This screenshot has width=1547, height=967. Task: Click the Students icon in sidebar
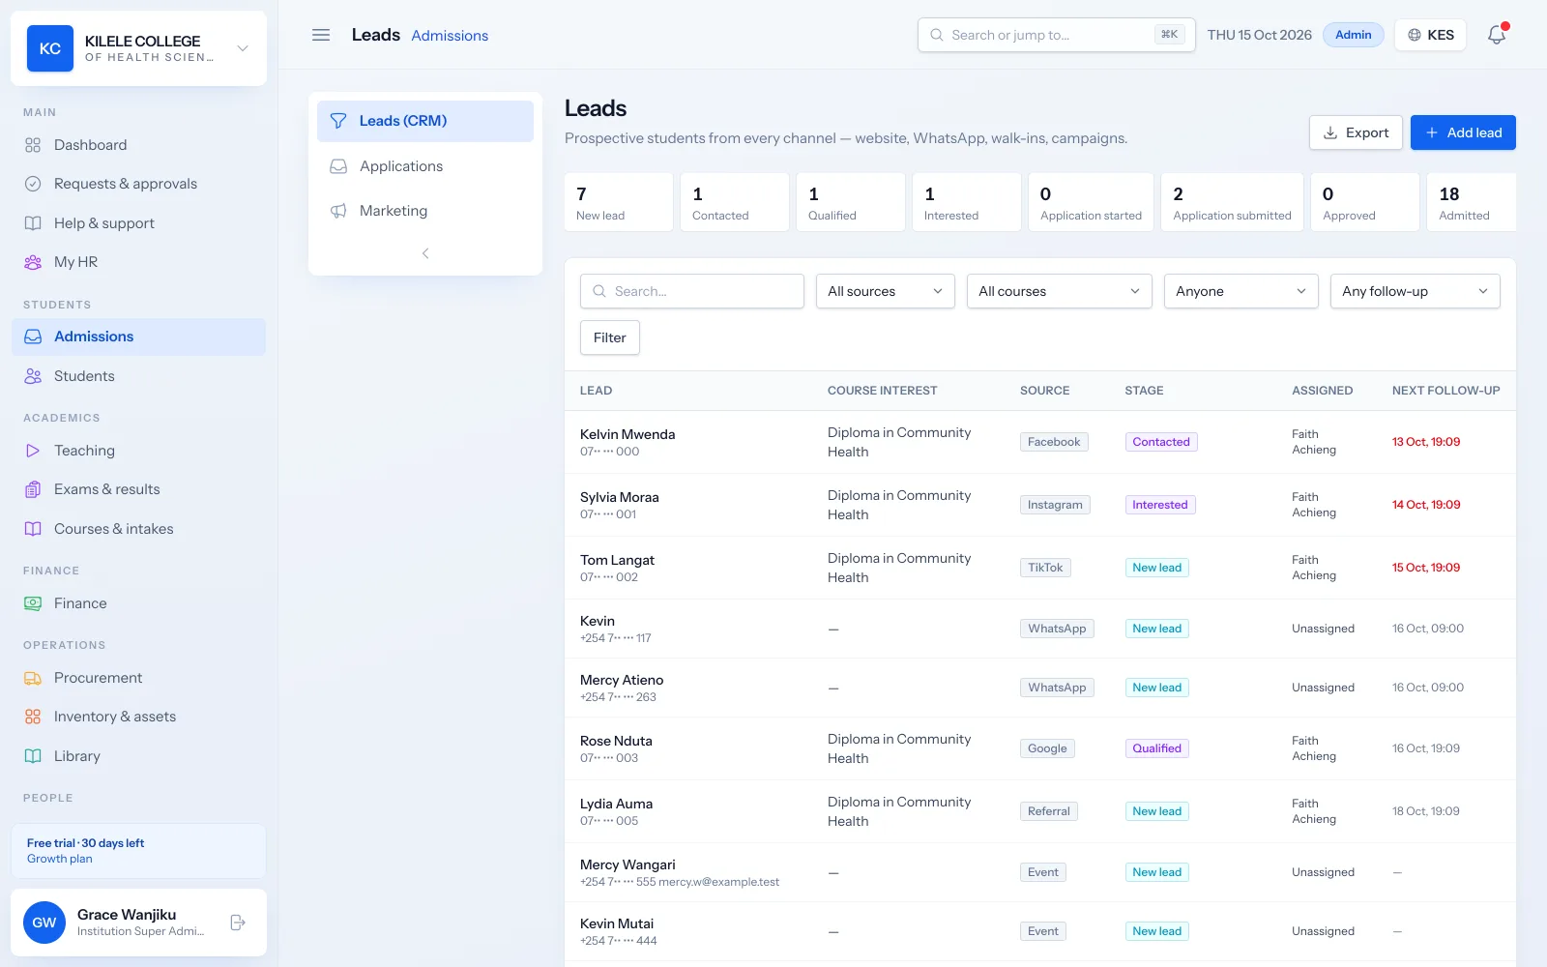pyautogui.click(x=33, y=376)
